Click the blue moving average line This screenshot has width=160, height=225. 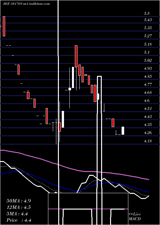point(74,190)
